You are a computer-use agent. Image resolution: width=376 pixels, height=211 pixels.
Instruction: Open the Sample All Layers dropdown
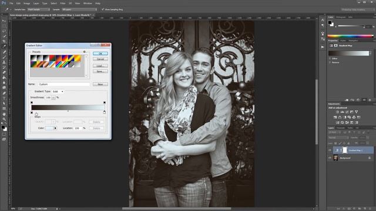pos(79,9)
